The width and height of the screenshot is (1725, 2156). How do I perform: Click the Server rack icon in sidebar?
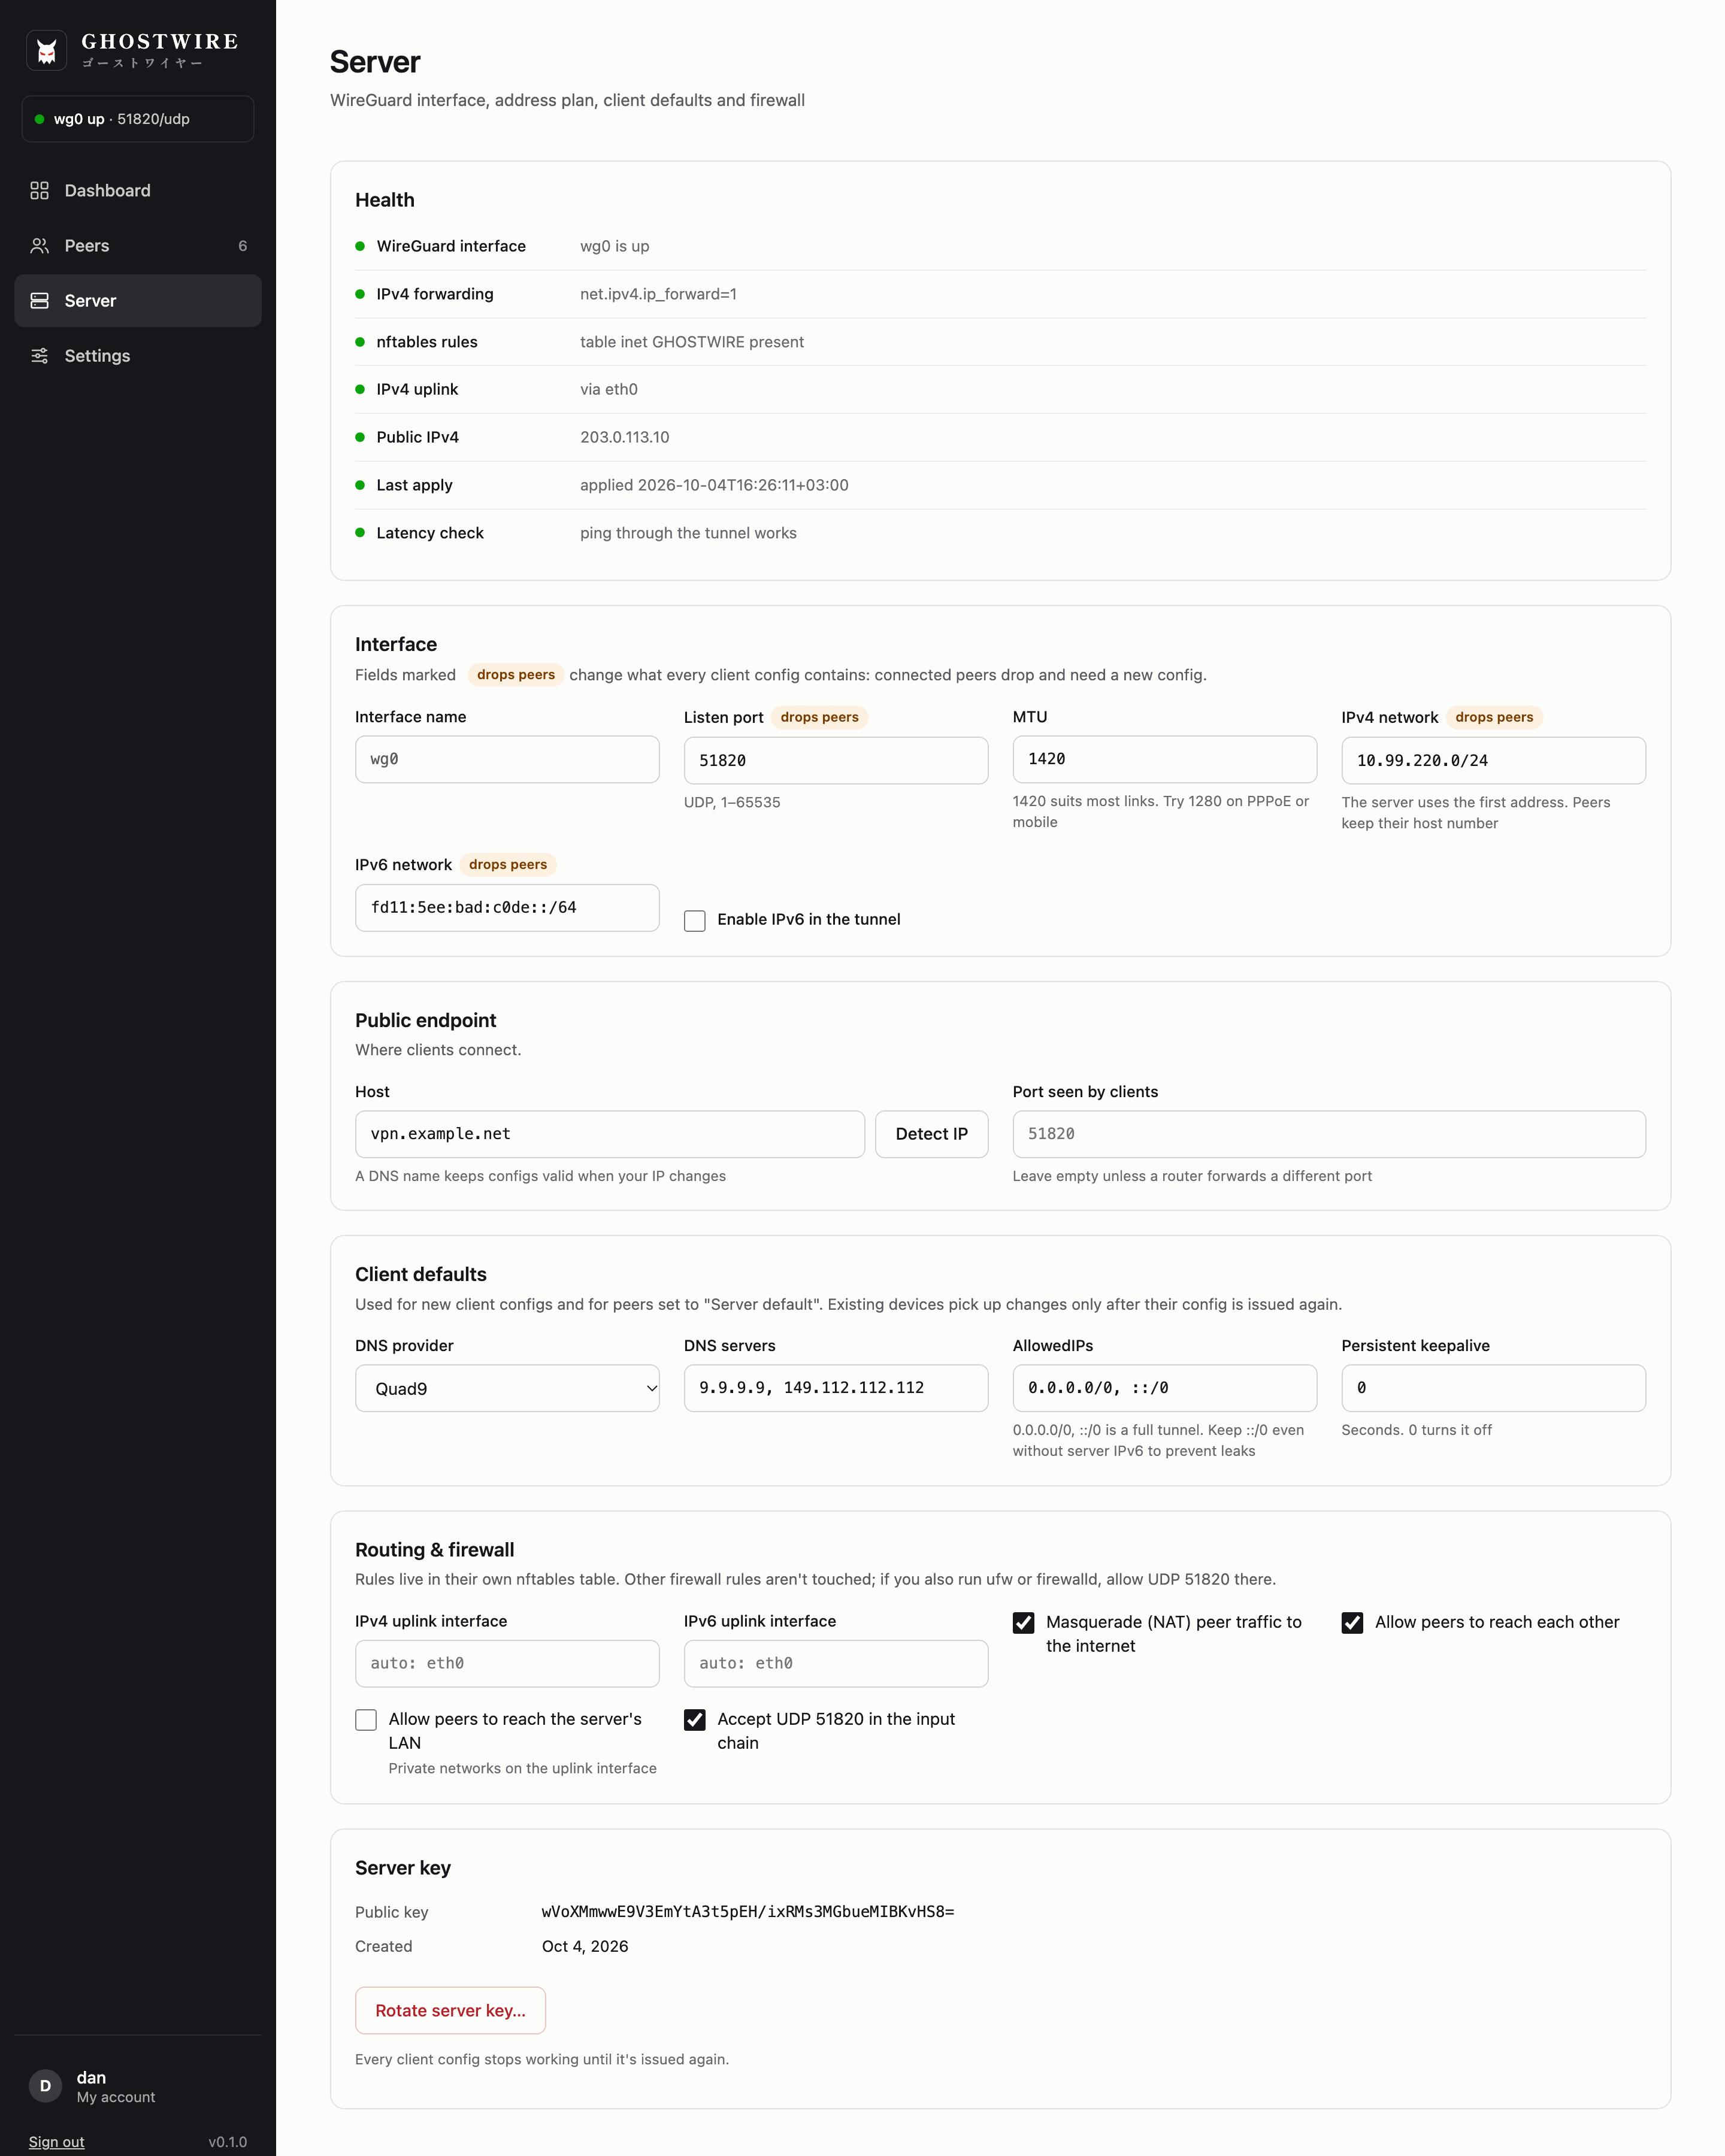click(40, 301)
